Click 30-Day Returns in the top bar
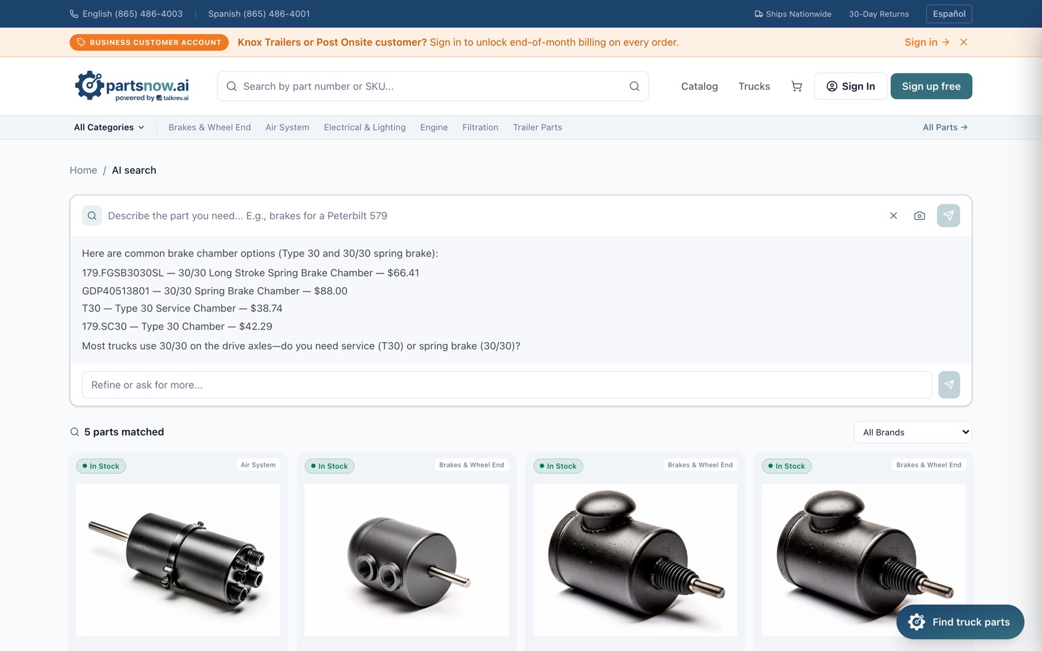 pos(879,14)
